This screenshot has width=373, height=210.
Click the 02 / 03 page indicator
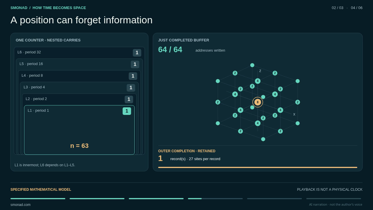[x=337, y=8]
